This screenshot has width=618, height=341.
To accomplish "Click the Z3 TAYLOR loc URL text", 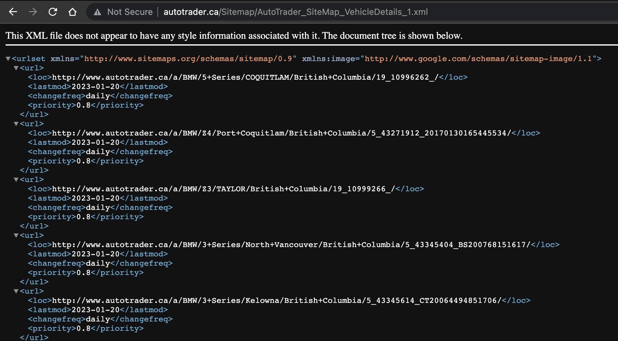I will (223, 189).
